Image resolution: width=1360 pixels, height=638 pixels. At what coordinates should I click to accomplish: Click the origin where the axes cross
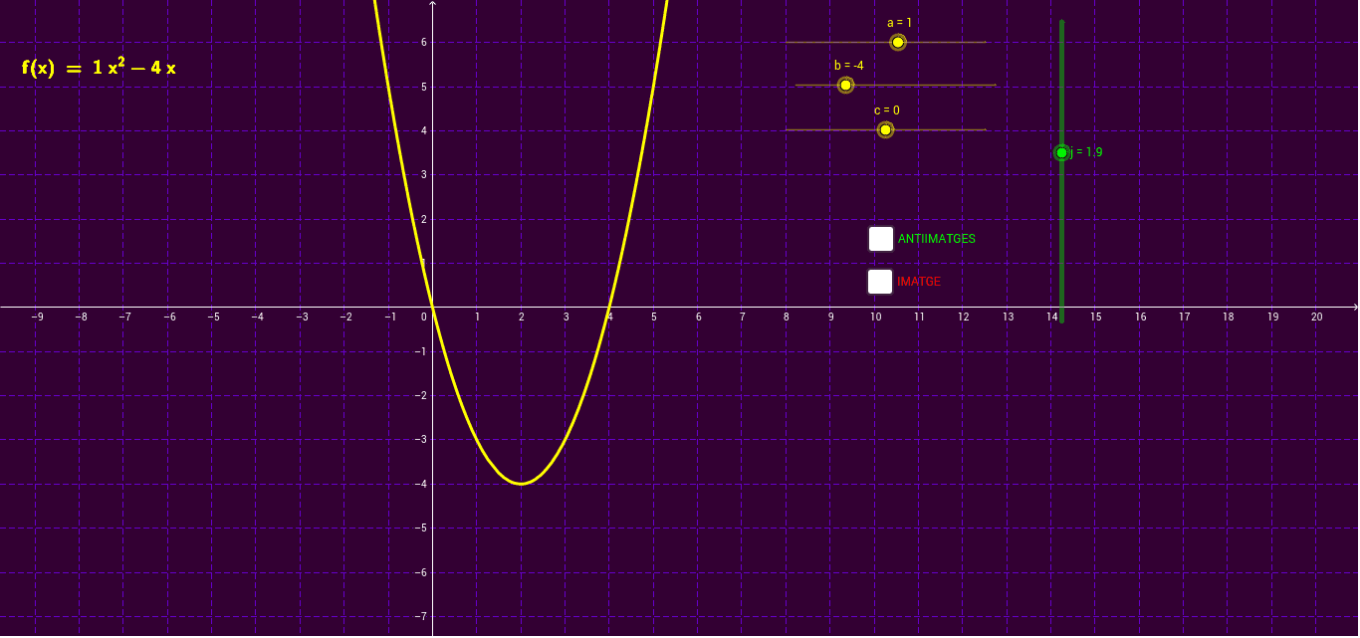pos(432,307)
